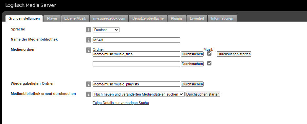Click info icon next to Sprache
Image resolution: width=307 pixels, height=124 pixels.
pos(89,30)
